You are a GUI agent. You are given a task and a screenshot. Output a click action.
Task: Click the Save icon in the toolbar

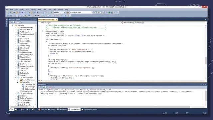point(19,13)
